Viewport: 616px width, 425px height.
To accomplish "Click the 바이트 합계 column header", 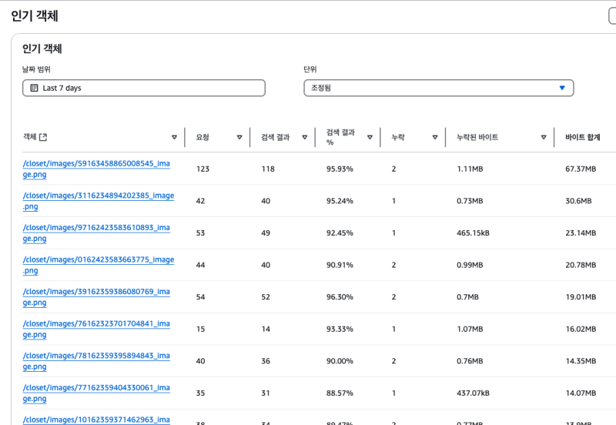I will tap(582, 138).
